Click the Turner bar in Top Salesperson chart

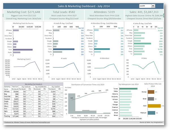pyautogui.click(x=128, y=89)
